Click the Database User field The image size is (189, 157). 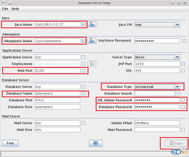(58, 107)
